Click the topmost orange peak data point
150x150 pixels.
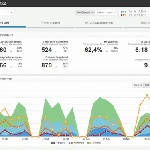[x=147, y=95]
